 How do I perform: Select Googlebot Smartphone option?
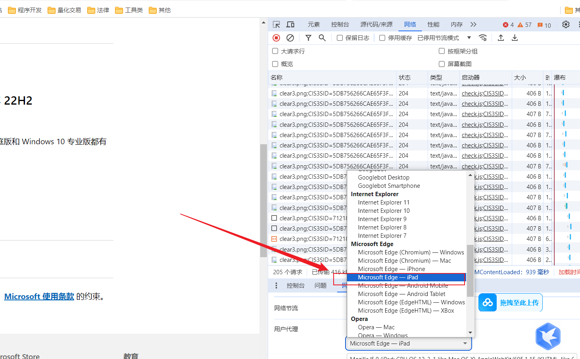(x=406, y=186)
